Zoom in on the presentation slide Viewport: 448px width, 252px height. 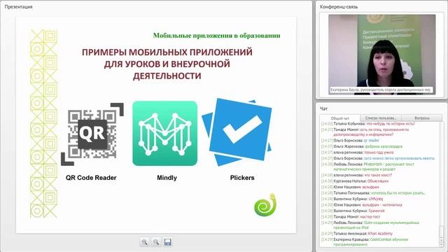[x=145, y=242]
